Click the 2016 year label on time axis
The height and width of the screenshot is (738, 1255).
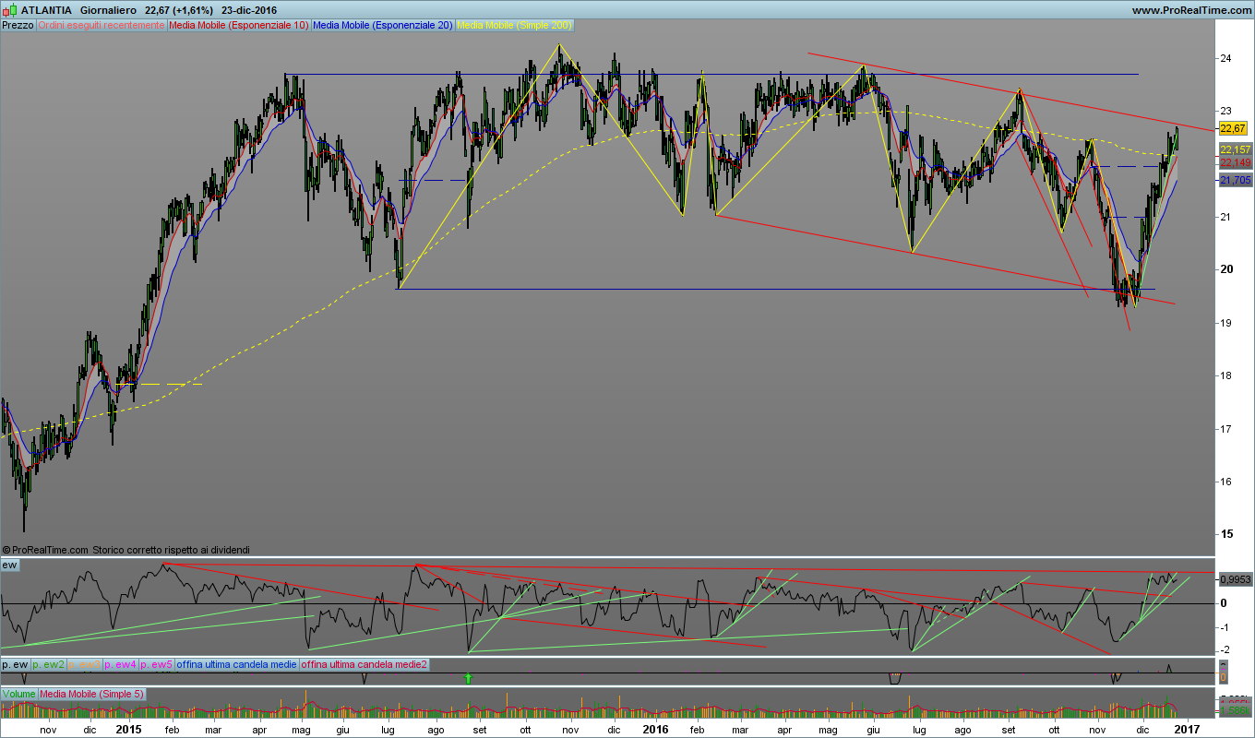(655, 729)
